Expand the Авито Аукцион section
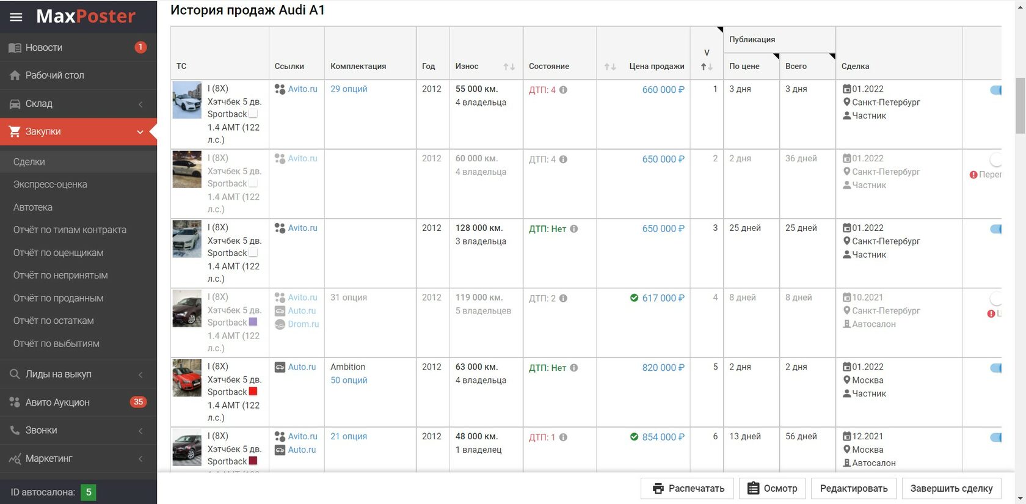The image size is (1026, 504). click(78, 402)
